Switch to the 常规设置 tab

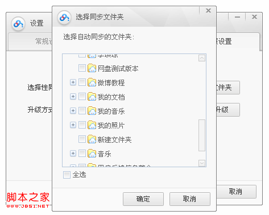tap(30, 42)
